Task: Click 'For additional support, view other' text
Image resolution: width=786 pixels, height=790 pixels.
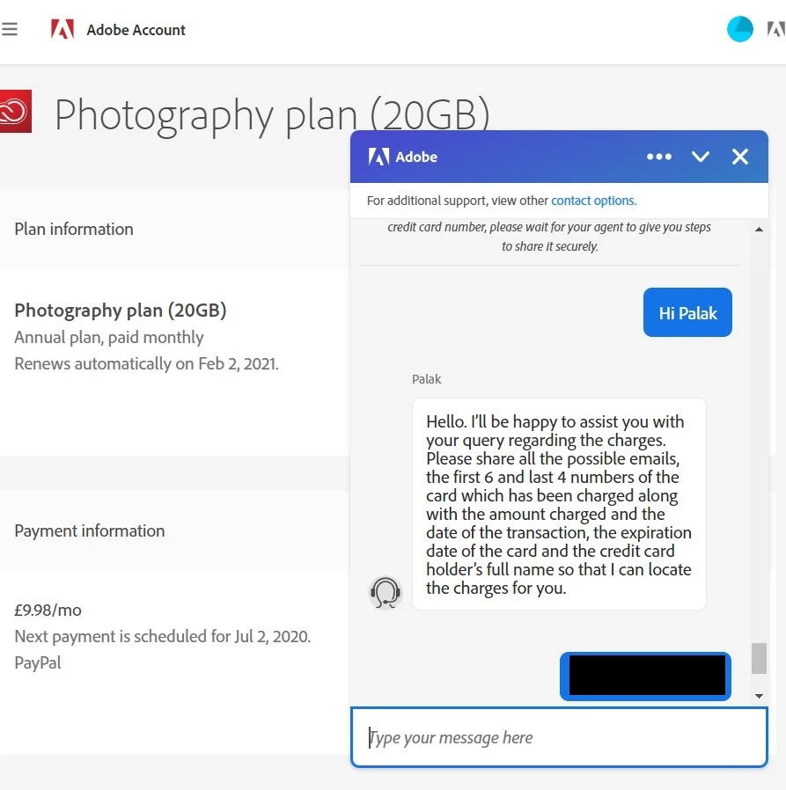Action: click(458, 201)
